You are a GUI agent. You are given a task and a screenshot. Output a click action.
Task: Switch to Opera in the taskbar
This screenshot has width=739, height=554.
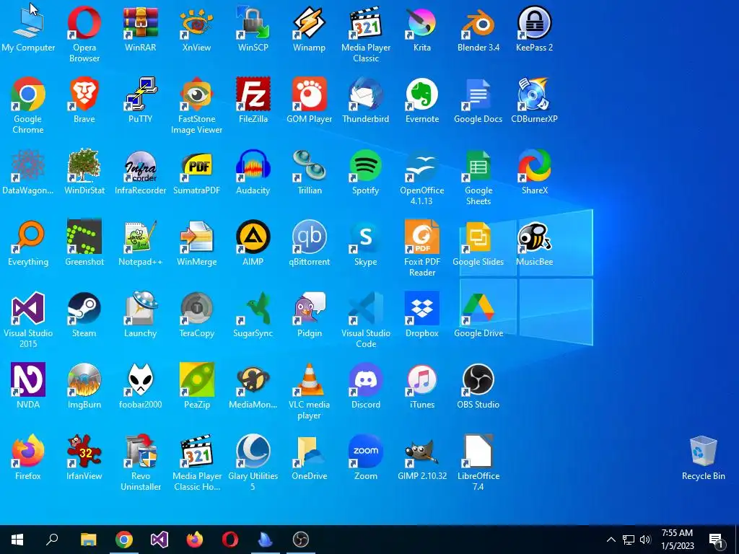[230, 540]
